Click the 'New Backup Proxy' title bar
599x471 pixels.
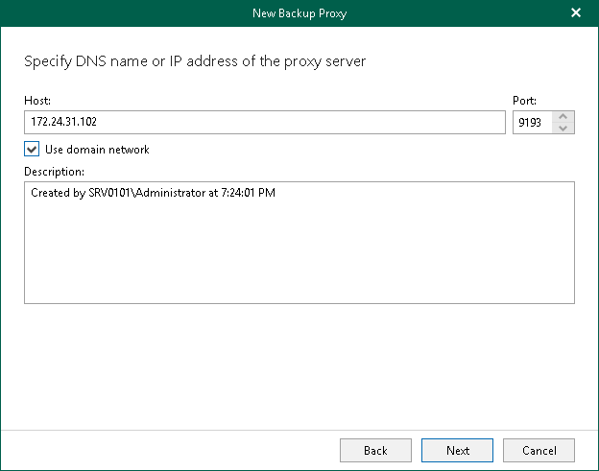(299, 13)
